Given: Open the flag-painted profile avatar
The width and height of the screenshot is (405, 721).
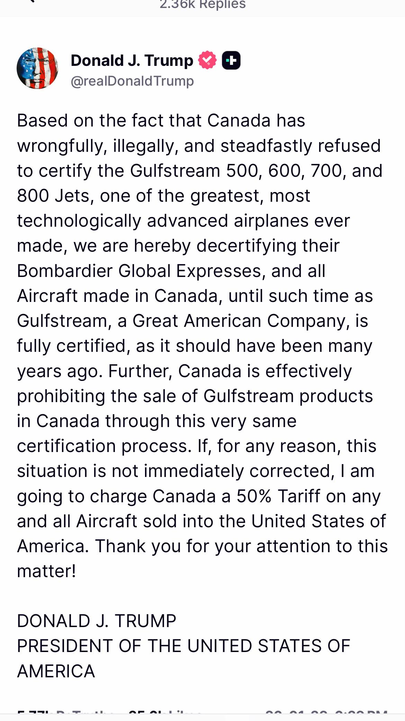Looking at the screenshot, I should click(37, 68).
